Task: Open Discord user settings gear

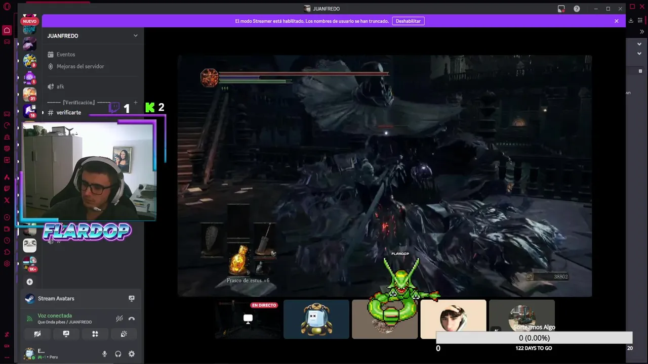Action: tap(132, 354)
